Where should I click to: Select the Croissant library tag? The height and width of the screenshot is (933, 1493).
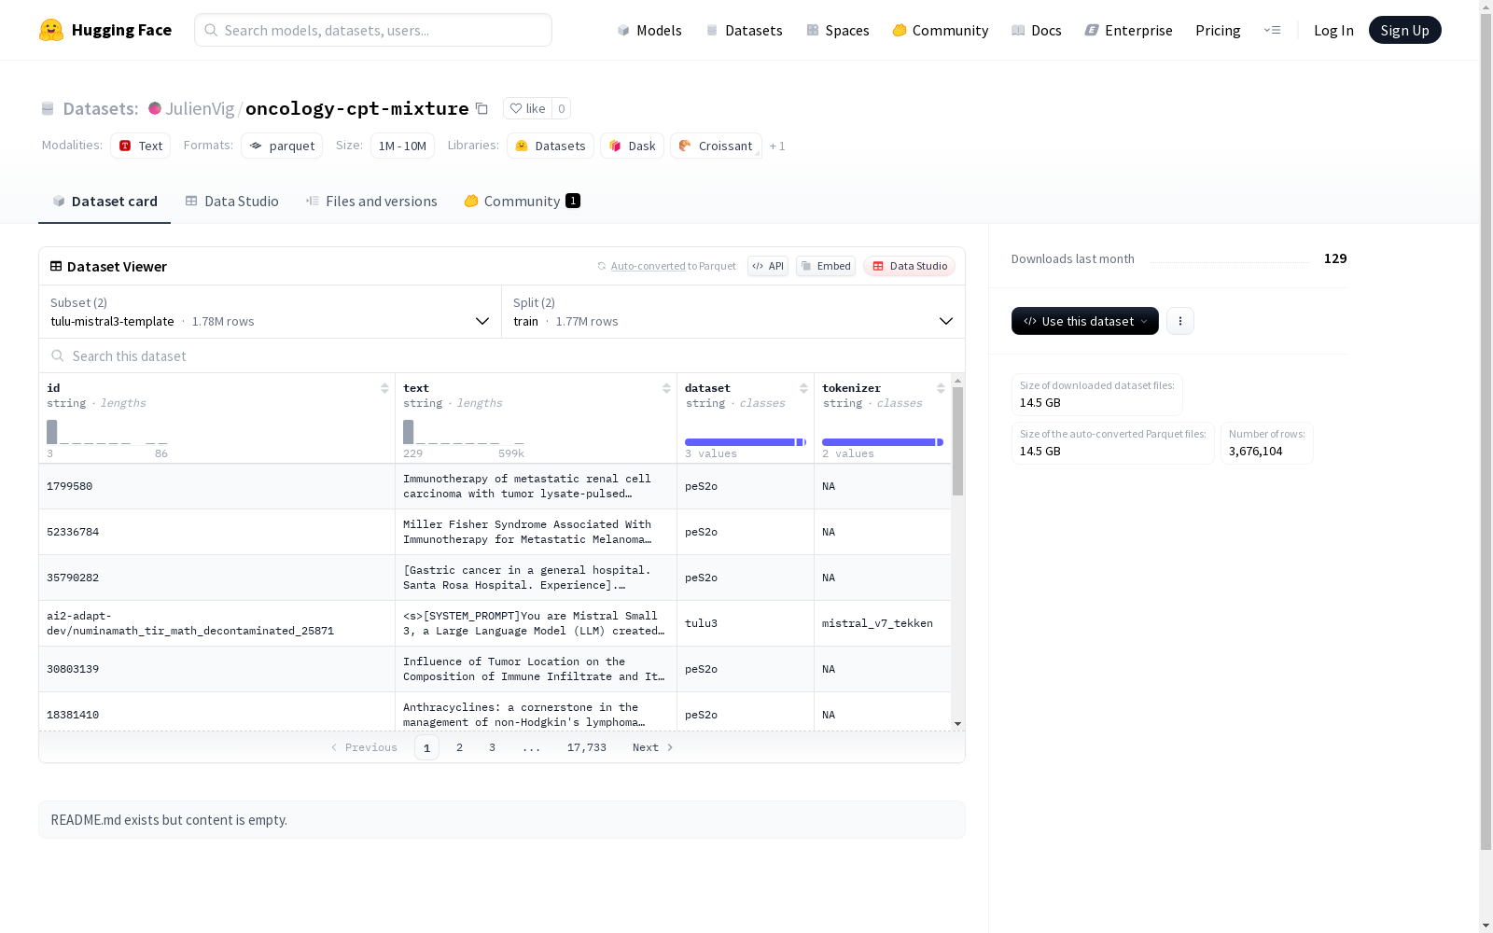click(x=716, y=146)
